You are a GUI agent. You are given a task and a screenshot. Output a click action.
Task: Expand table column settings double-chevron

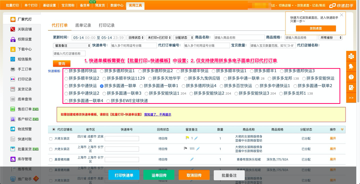pos(342,129)
